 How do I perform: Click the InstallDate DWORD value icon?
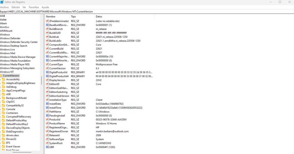pyautogui.click(x=47, y=104)
